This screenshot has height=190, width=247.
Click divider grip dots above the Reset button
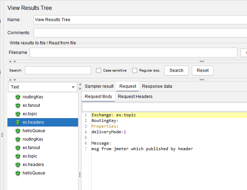(202, 61)
